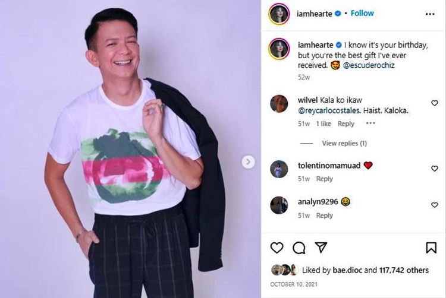Reply to analyn9296's comment
Image resolution: width=446 pixels, height=298 pixels.
tap(325, 215)
